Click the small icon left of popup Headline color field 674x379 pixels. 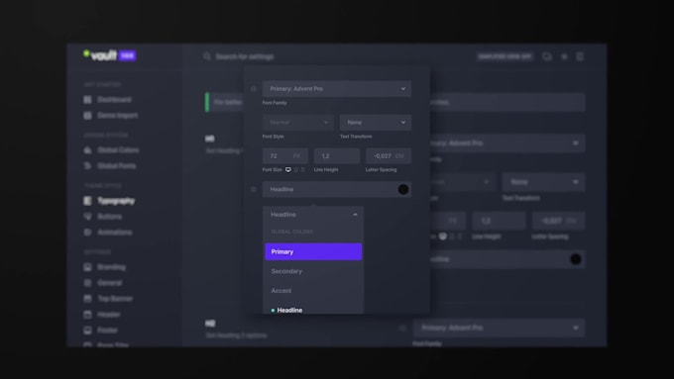click(253, 189)
